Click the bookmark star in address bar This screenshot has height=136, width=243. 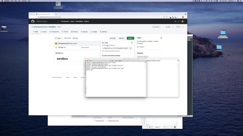click(167, 17)
